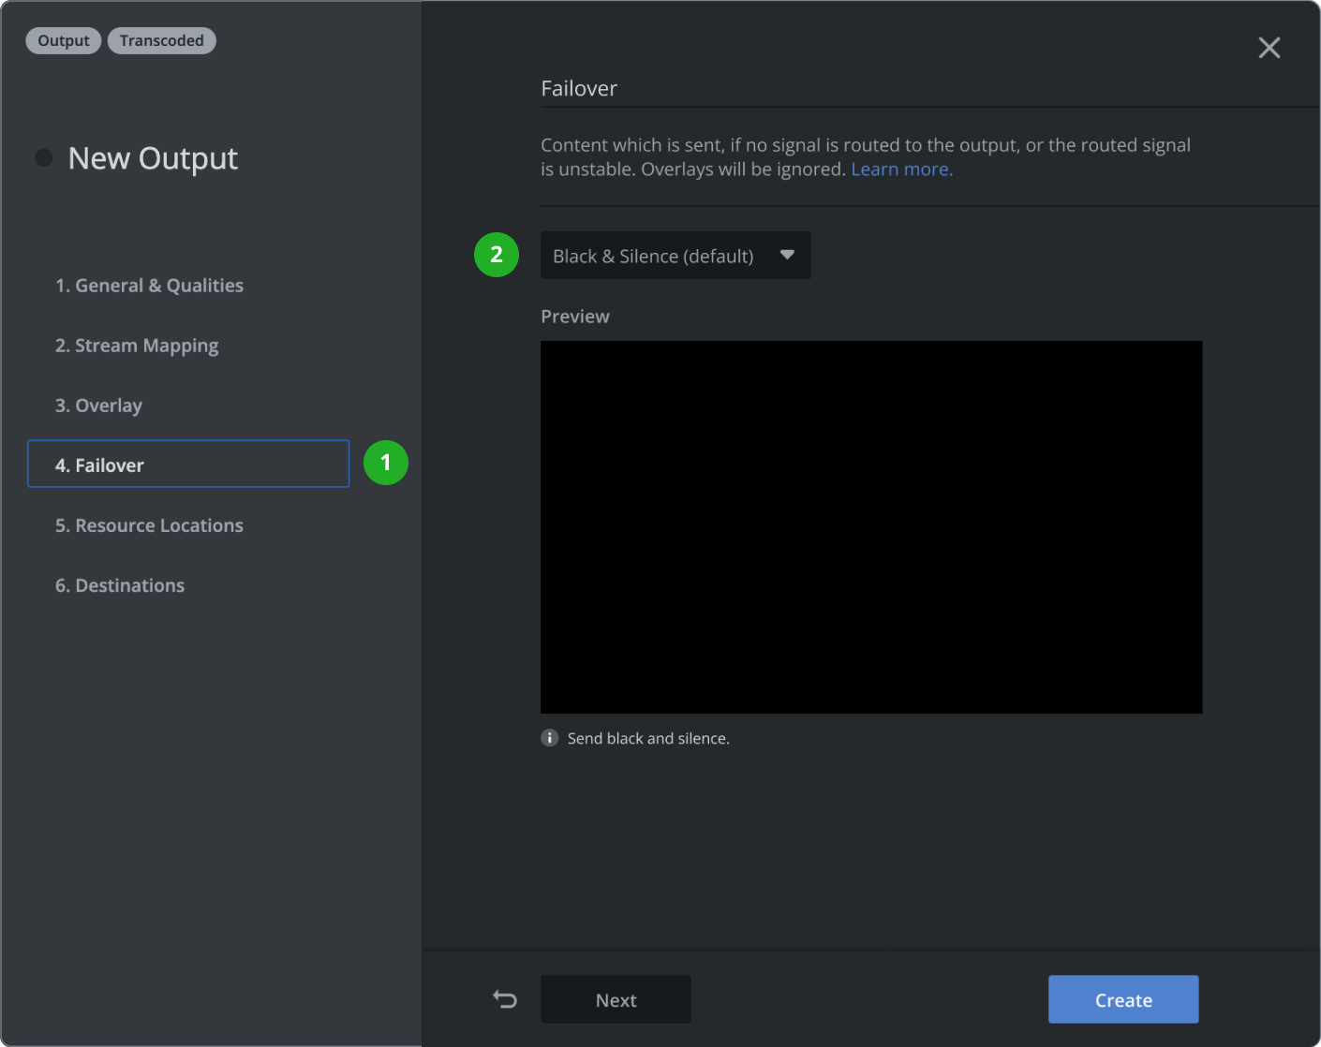The height and width of the screenshot is (1047, 1321).
Task: Navigate to Resource Locations step
Action: coord(149,525)
